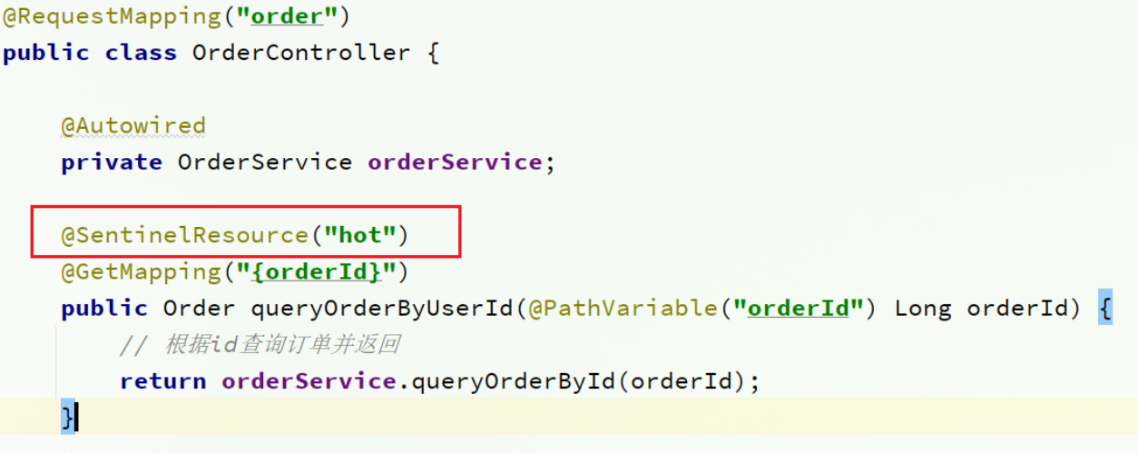Select the OrderController class name
The height and width of the screenshot is (453, 1138).
(300, 53)
